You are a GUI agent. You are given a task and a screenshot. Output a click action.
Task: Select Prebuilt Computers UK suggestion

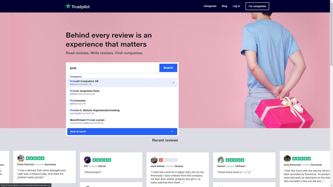pos(122,83)
